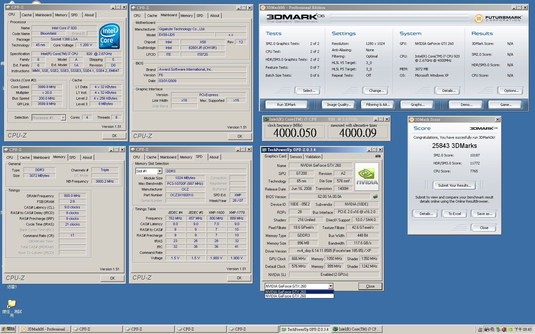535x334 pixels.
Task: Click Details under System in 3DMark06
Action: (449, 91)
